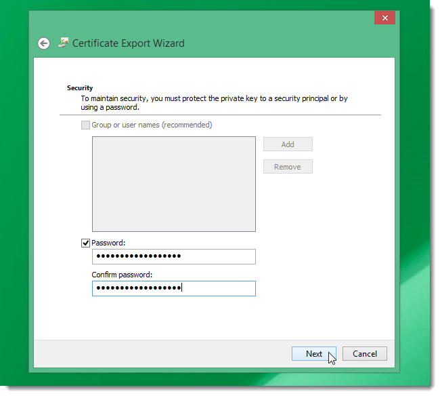The height and width of the screenshot is (396, 440).
Task: Click the Cancel button
Action: tap(364, 353)
